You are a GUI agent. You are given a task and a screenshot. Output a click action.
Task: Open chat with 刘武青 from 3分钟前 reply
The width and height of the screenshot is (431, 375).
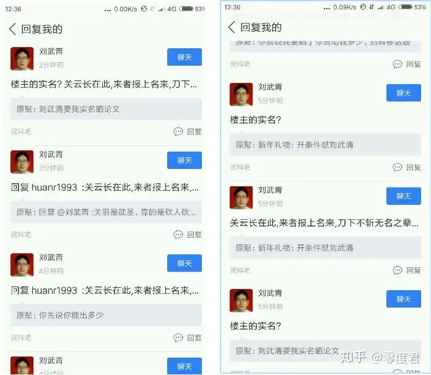point(185,160)
